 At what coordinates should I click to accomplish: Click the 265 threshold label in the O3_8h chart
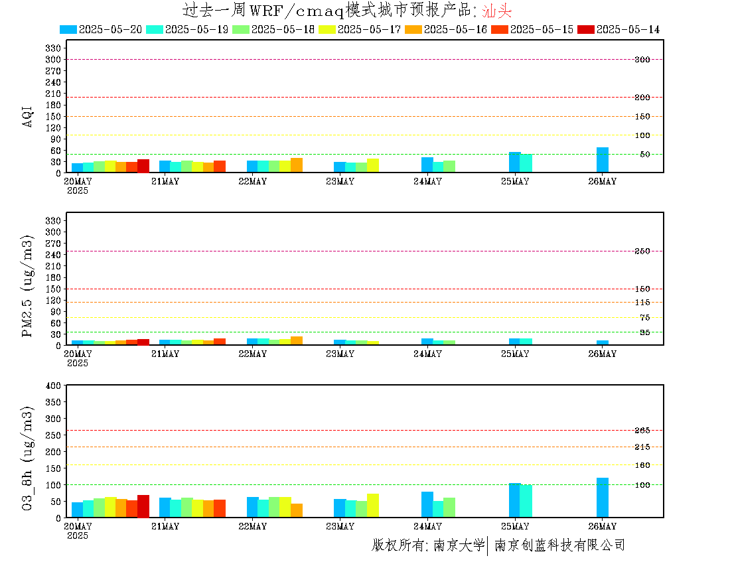coord(642,431)
